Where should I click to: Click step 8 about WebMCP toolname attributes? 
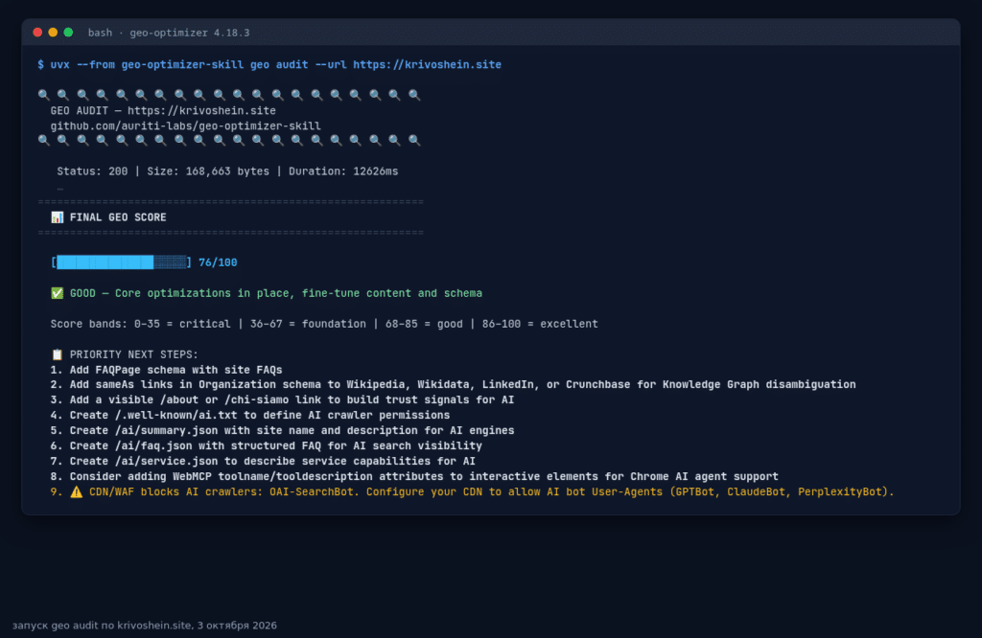click(x=414, y=477)
